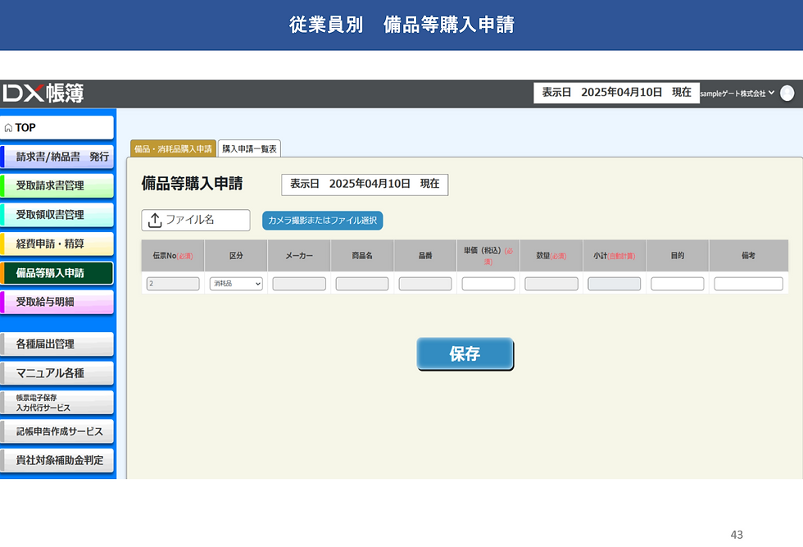Click the 数量 column header

click(551, 255)
